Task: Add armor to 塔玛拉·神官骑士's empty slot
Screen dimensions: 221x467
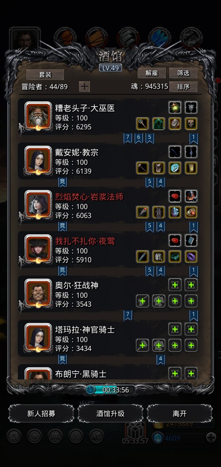Action: coord(159,345)
